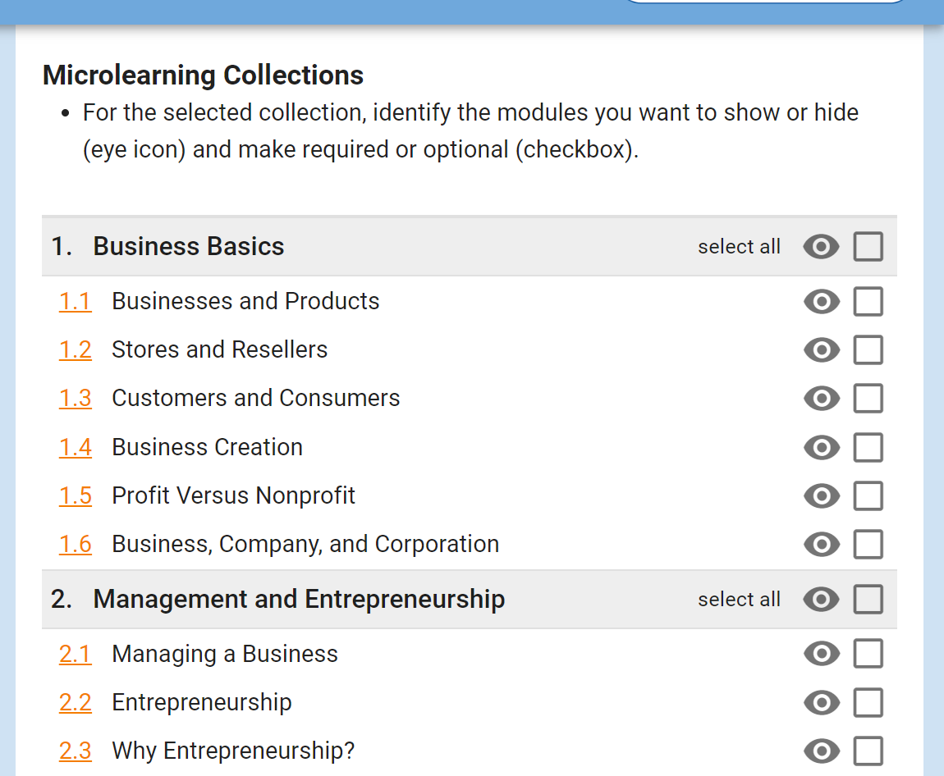Hide the Profit Versus Nonprofit module
Screen dimensions: 944x776
(821, 495)
